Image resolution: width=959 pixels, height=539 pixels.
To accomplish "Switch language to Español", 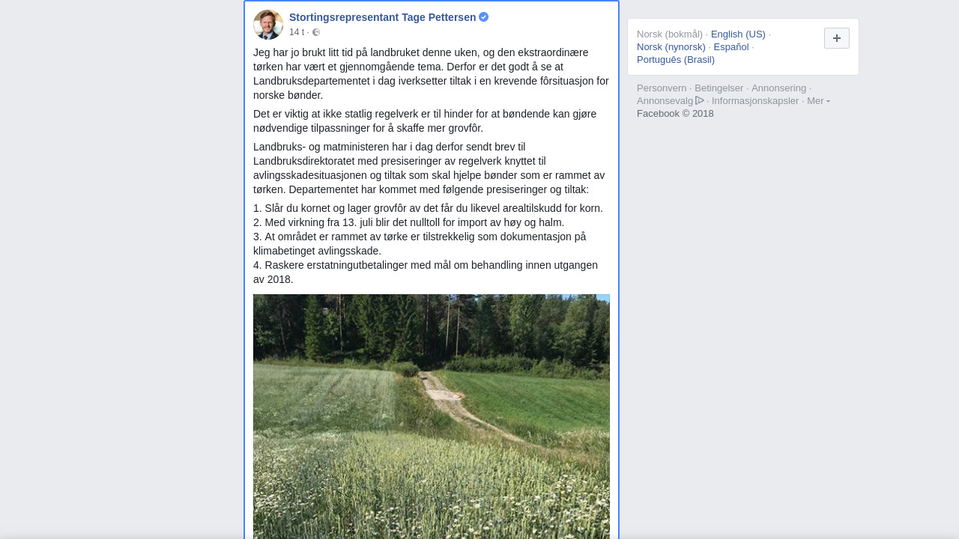I will tap(731, 47).
